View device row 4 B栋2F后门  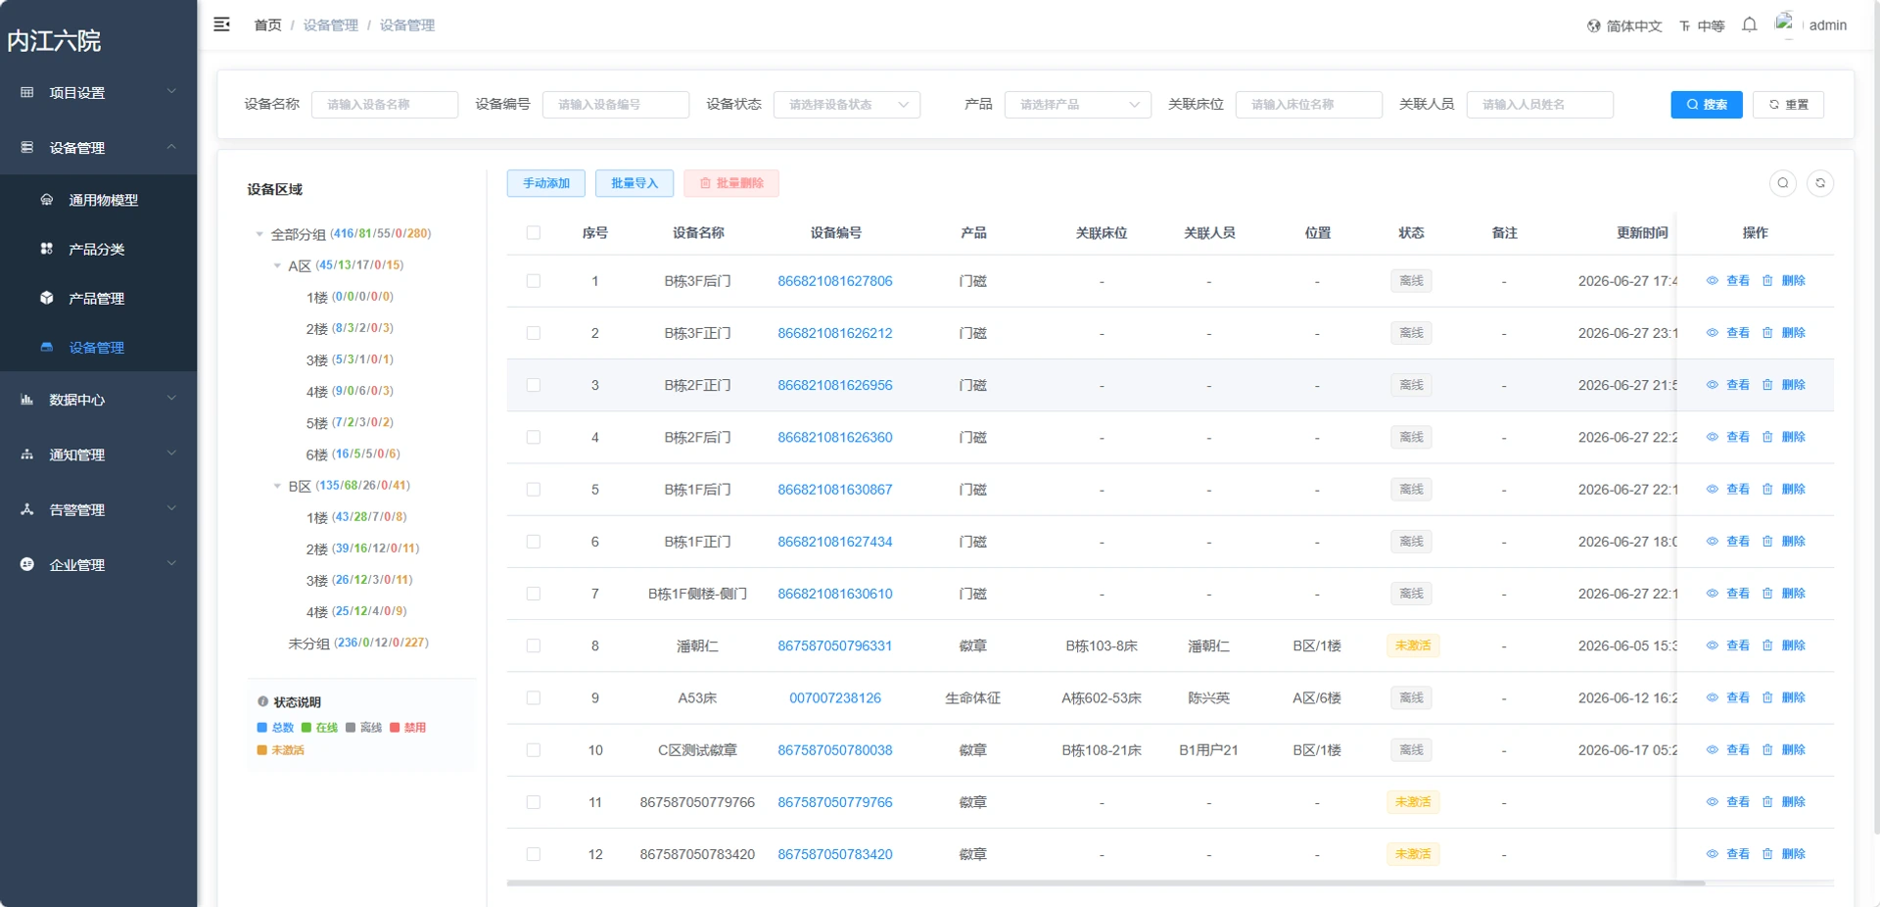(1728, 437)
